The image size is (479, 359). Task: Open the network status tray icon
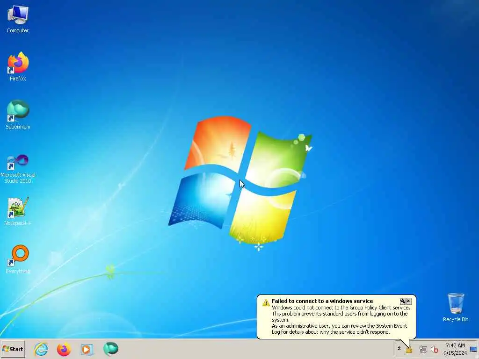coord(423,350)
